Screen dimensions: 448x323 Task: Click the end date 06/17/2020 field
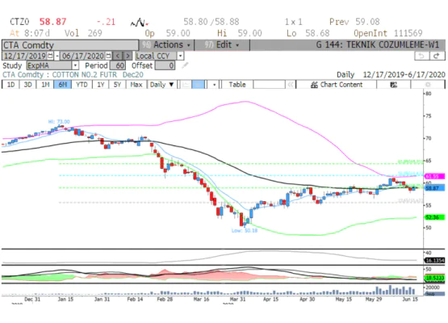[x=83, y=56]
